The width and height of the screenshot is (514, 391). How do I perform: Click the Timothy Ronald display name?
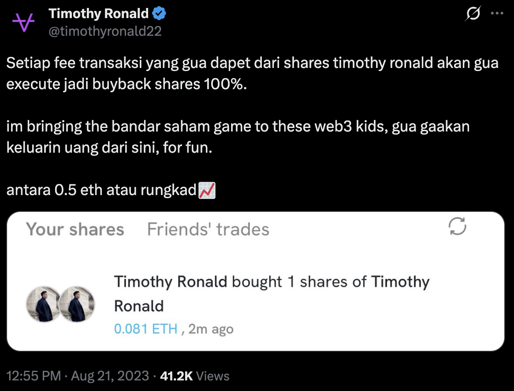click(x=99, y=13)
